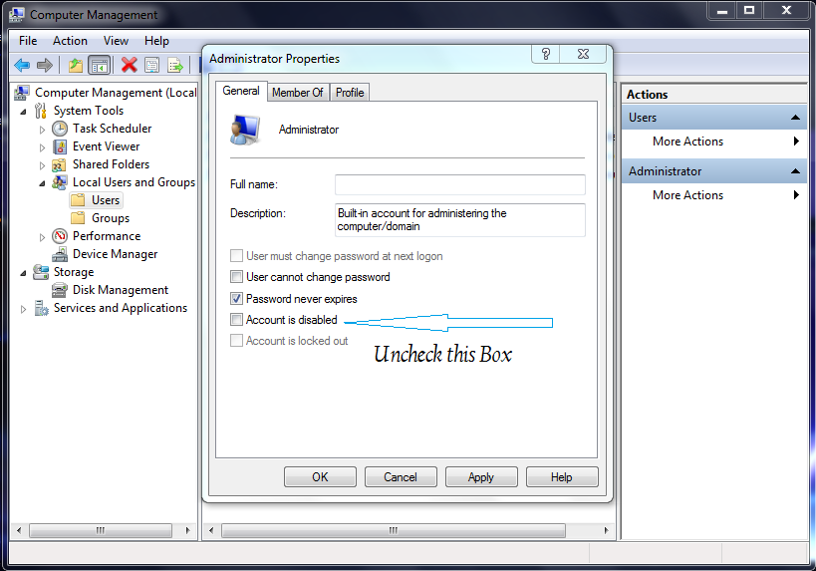The image size is (816, 571).
Task: Click the Disk Management icon
Action: click(x=60, y=290)
